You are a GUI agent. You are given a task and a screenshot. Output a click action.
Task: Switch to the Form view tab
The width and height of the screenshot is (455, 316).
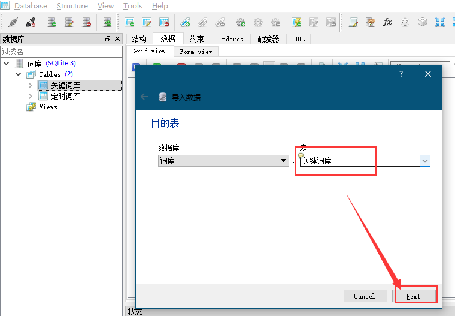pyautogui.click(x=196, y=52)
